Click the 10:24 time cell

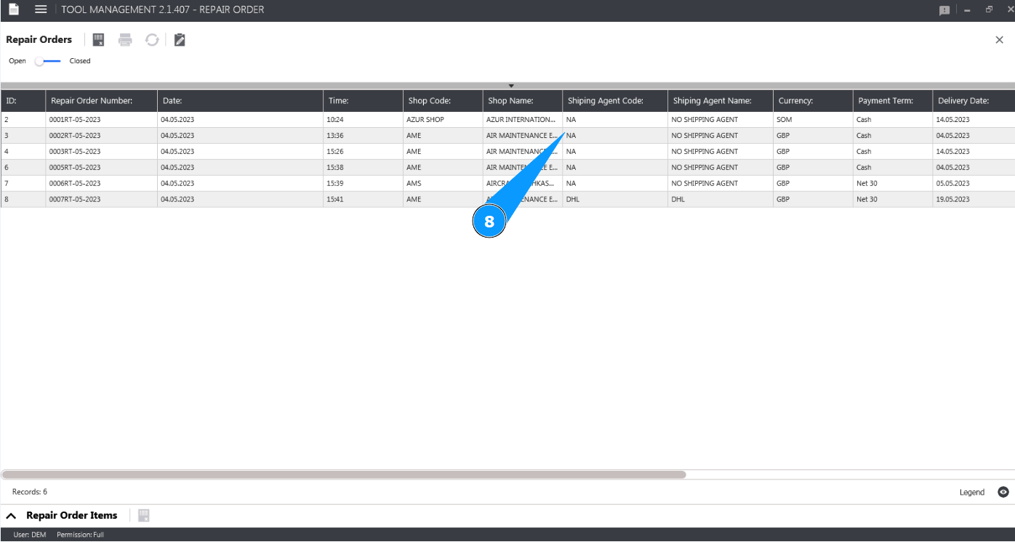364,120
